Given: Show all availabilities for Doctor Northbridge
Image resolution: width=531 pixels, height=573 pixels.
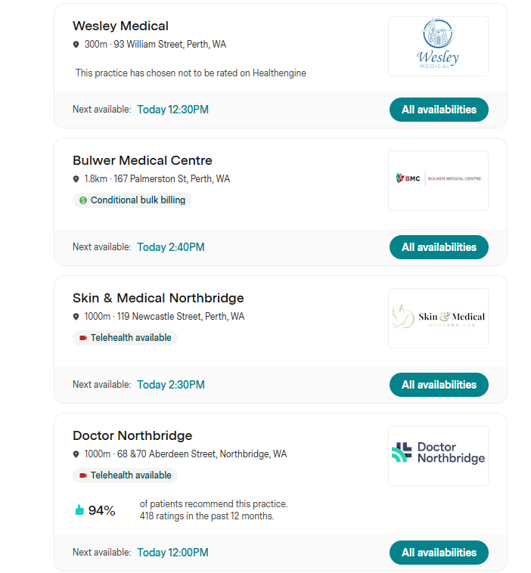Looking at the screenshot, I should coord(439,553).
